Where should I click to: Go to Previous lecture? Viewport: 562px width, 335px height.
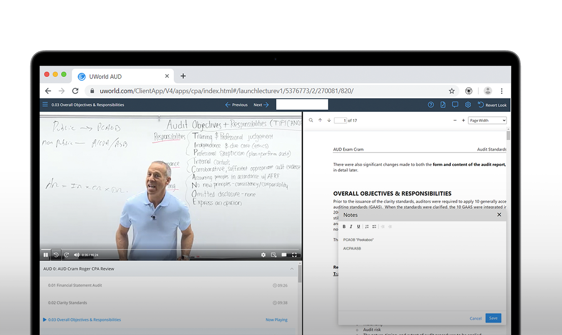click(237, 105)
